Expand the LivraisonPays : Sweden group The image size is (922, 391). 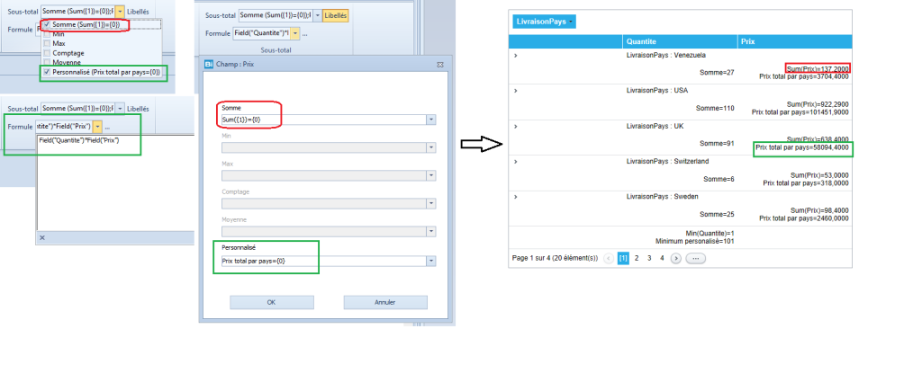[x=516, y=196]
